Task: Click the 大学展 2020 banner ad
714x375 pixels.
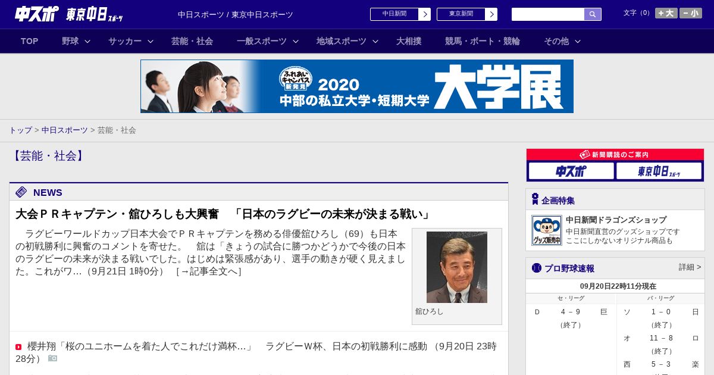Action: click(357, 86)
